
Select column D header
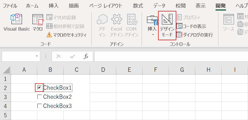point(103,70)
